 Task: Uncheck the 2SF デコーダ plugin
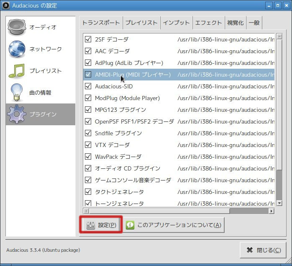click(x=88, y=39)
